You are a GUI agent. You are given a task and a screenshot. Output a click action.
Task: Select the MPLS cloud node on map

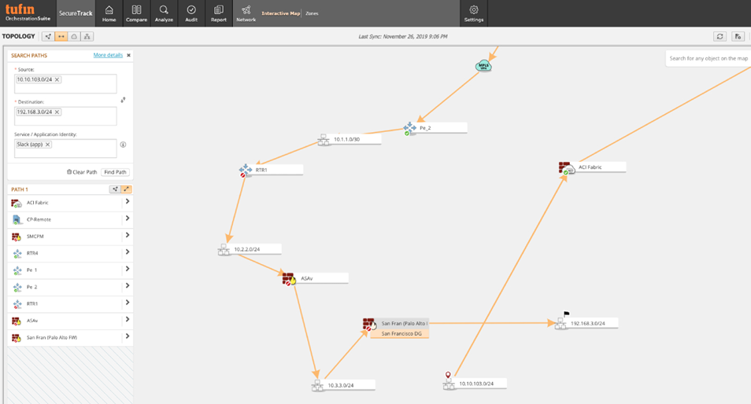pyautogui.click(x=483, y=65)
